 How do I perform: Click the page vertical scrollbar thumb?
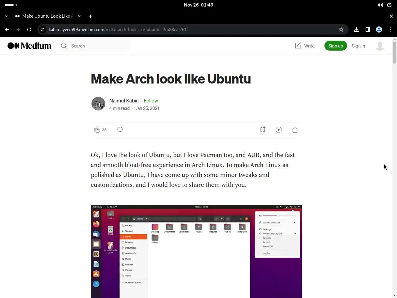(x=395, y=52)
